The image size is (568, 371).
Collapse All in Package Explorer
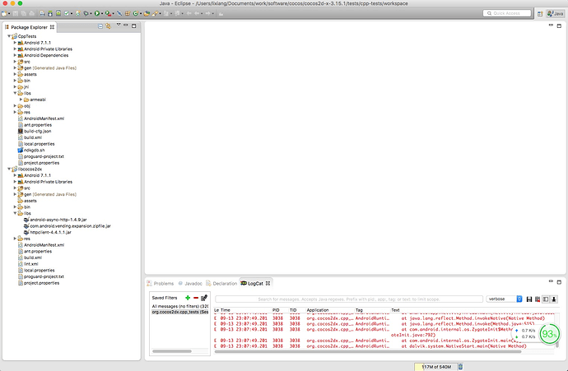[x=100, y=26]
